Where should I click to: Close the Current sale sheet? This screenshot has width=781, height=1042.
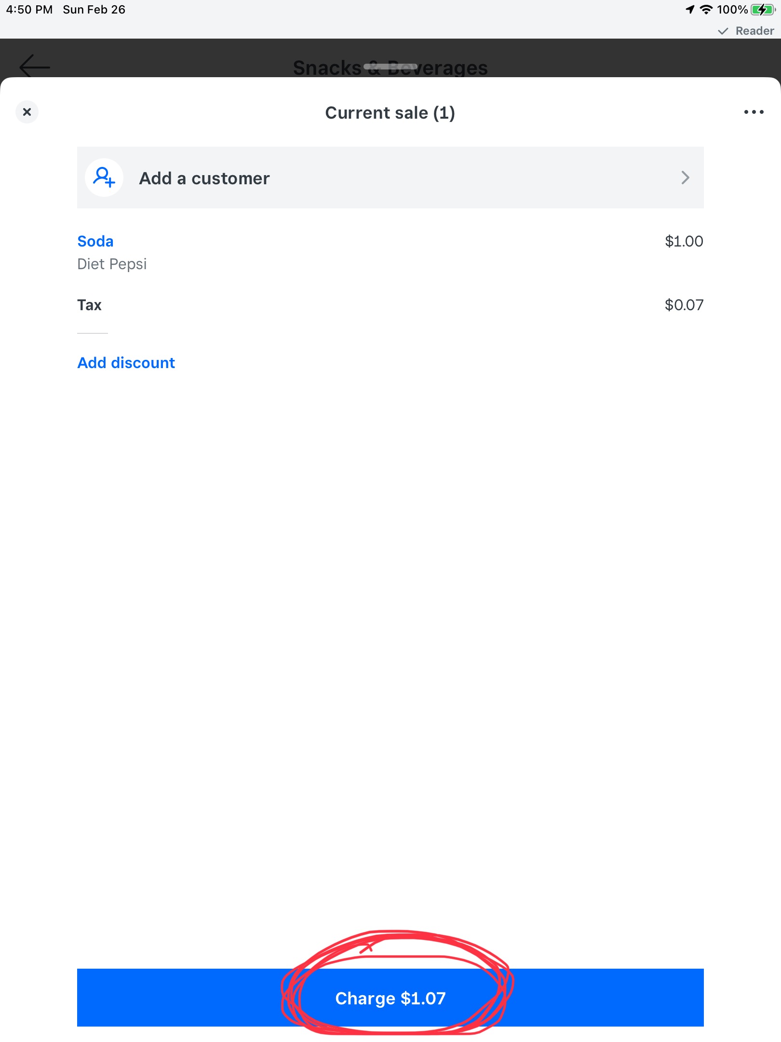pos(27,112)
